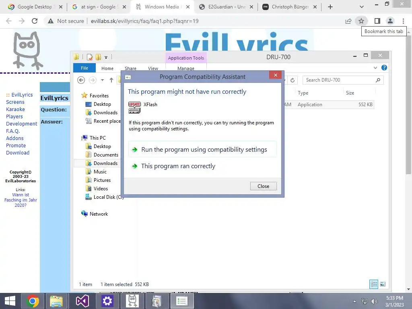Click Properties icon in Quick Access Toolbar

click(x=90, y=57)
